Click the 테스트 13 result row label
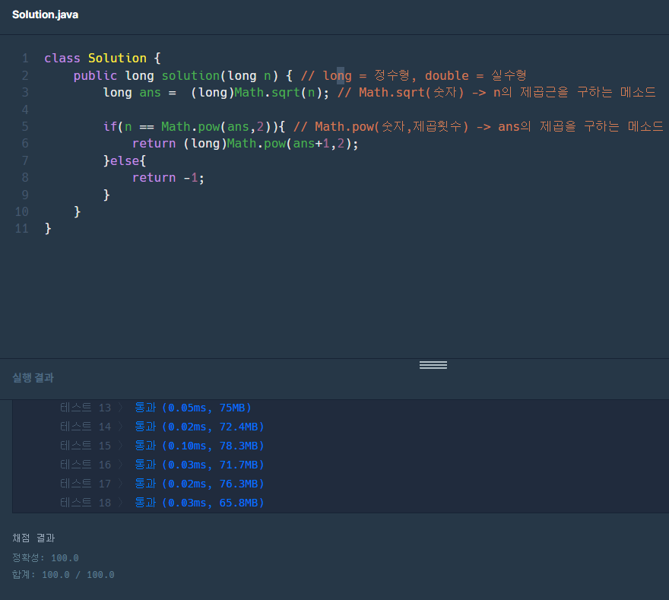The height and width of the screenshot is (600, 669). (85, 408)
